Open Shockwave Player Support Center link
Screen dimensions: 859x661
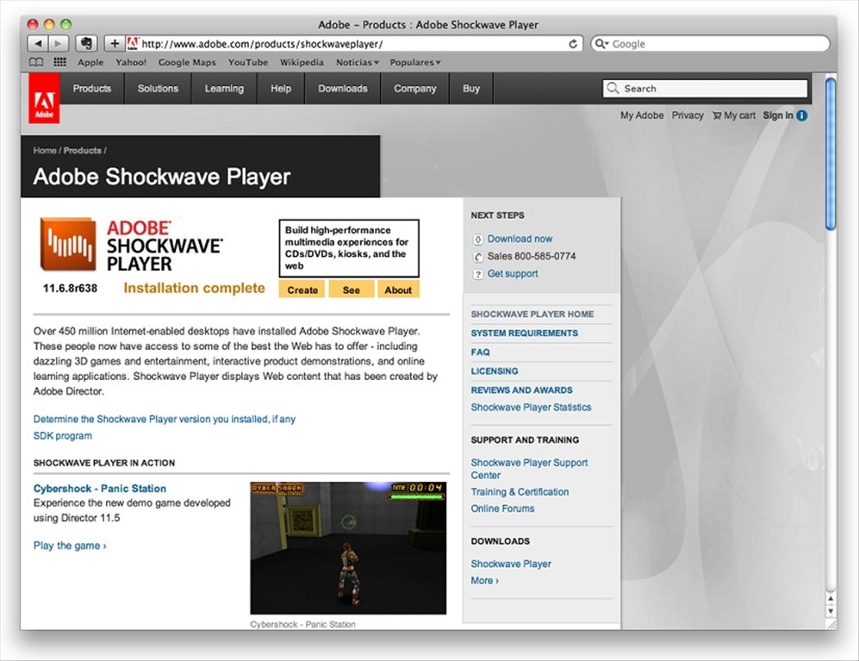pyautogui.click(x=529, y=469)
